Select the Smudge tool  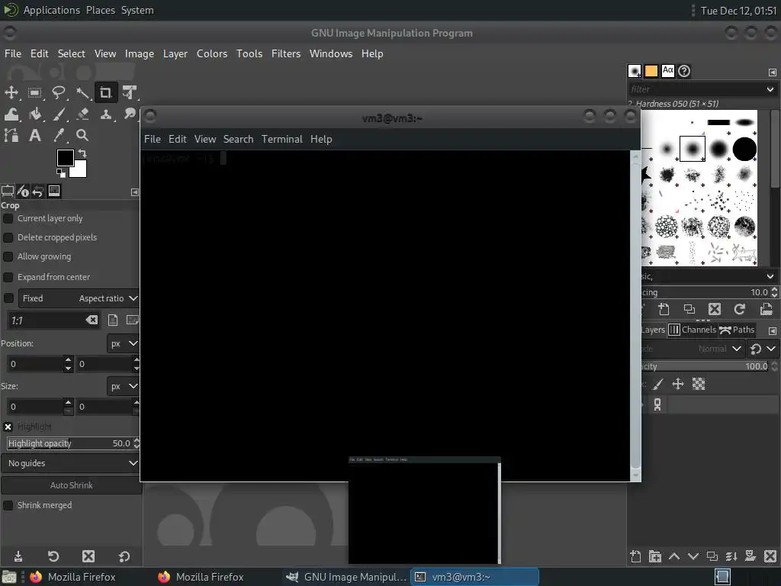tap(130, 114)
